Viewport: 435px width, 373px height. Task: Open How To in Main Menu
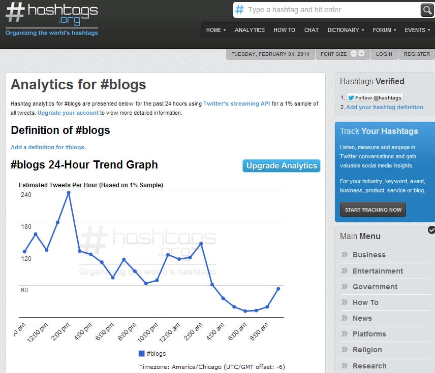tap(365, 302)
